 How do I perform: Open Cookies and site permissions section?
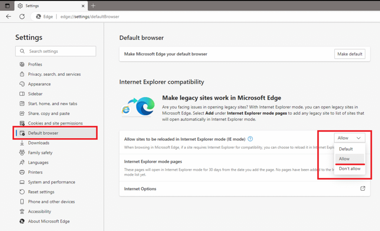pos(55,123)
